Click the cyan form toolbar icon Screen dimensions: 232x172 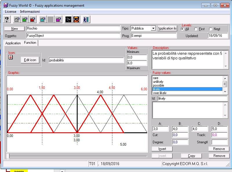point(43,19)
